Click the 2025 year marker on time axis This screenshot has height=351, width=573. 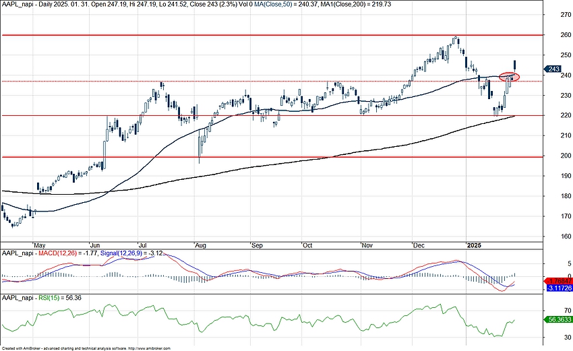478,245
